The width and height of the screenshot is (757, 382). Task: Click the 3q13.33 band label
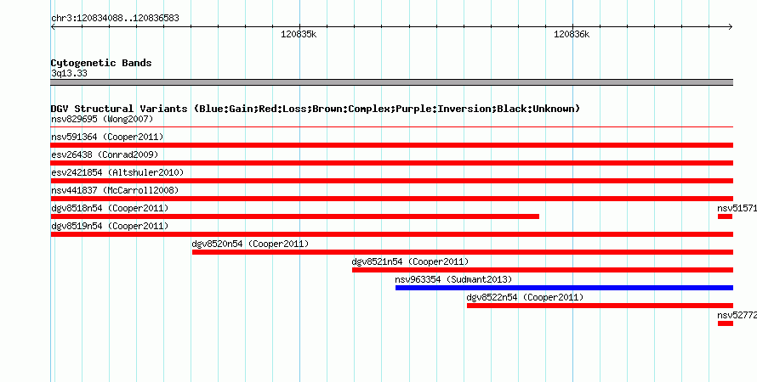(x=69, y=73)
